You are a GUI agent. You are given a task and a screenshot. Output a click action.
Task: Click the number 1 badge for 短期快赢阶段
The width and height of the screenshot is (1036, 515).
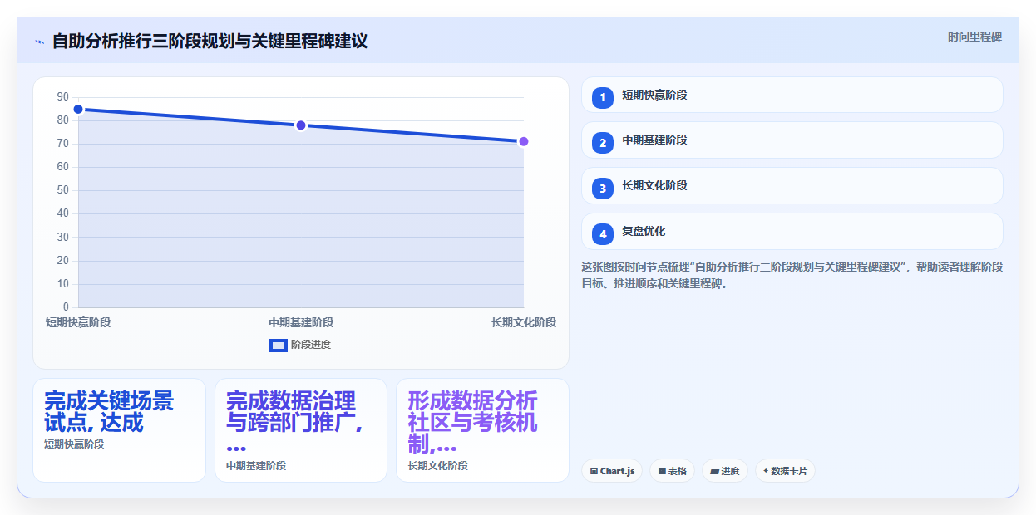point(603,98)
